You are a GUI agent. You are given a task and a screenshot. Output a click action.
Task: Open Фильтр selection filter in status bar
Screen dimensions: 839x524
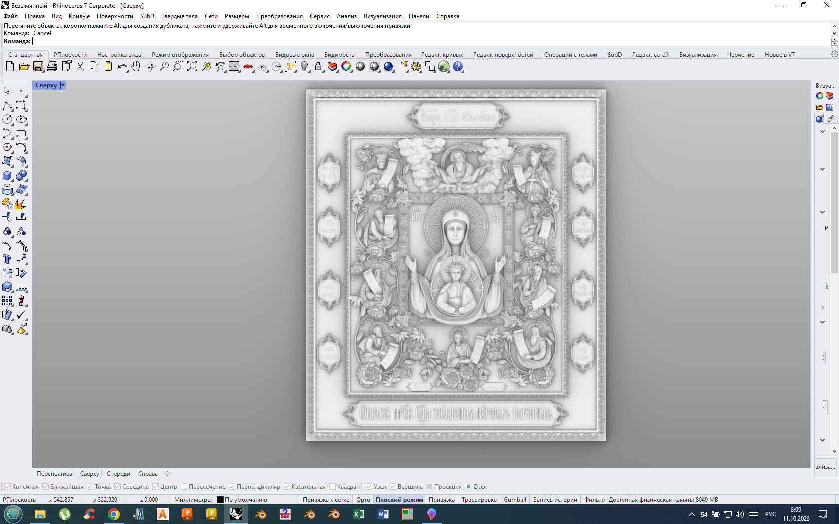[x=594, y=500]
